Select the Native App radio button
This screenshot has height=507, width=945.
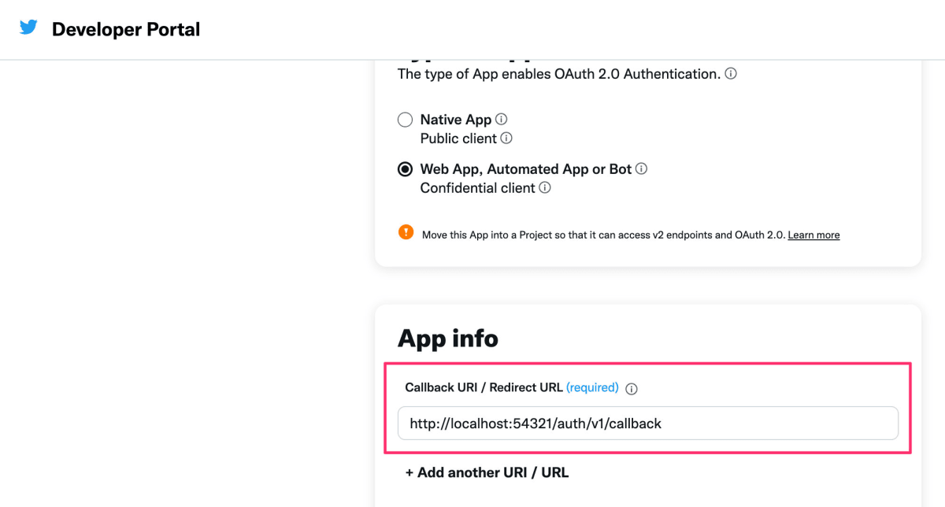(405, 120)
